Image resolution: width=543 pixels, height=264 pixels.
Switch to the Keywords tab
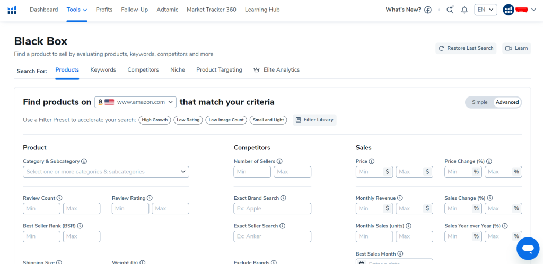tap(103, 70)
